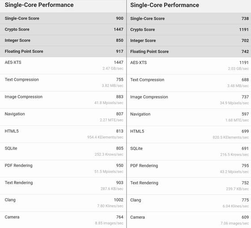Image resolution: width=251 pixels, height=228 pixels.
Task: Click the left Camera 8.85 images/sec text
Action: (x=109, y=223)
